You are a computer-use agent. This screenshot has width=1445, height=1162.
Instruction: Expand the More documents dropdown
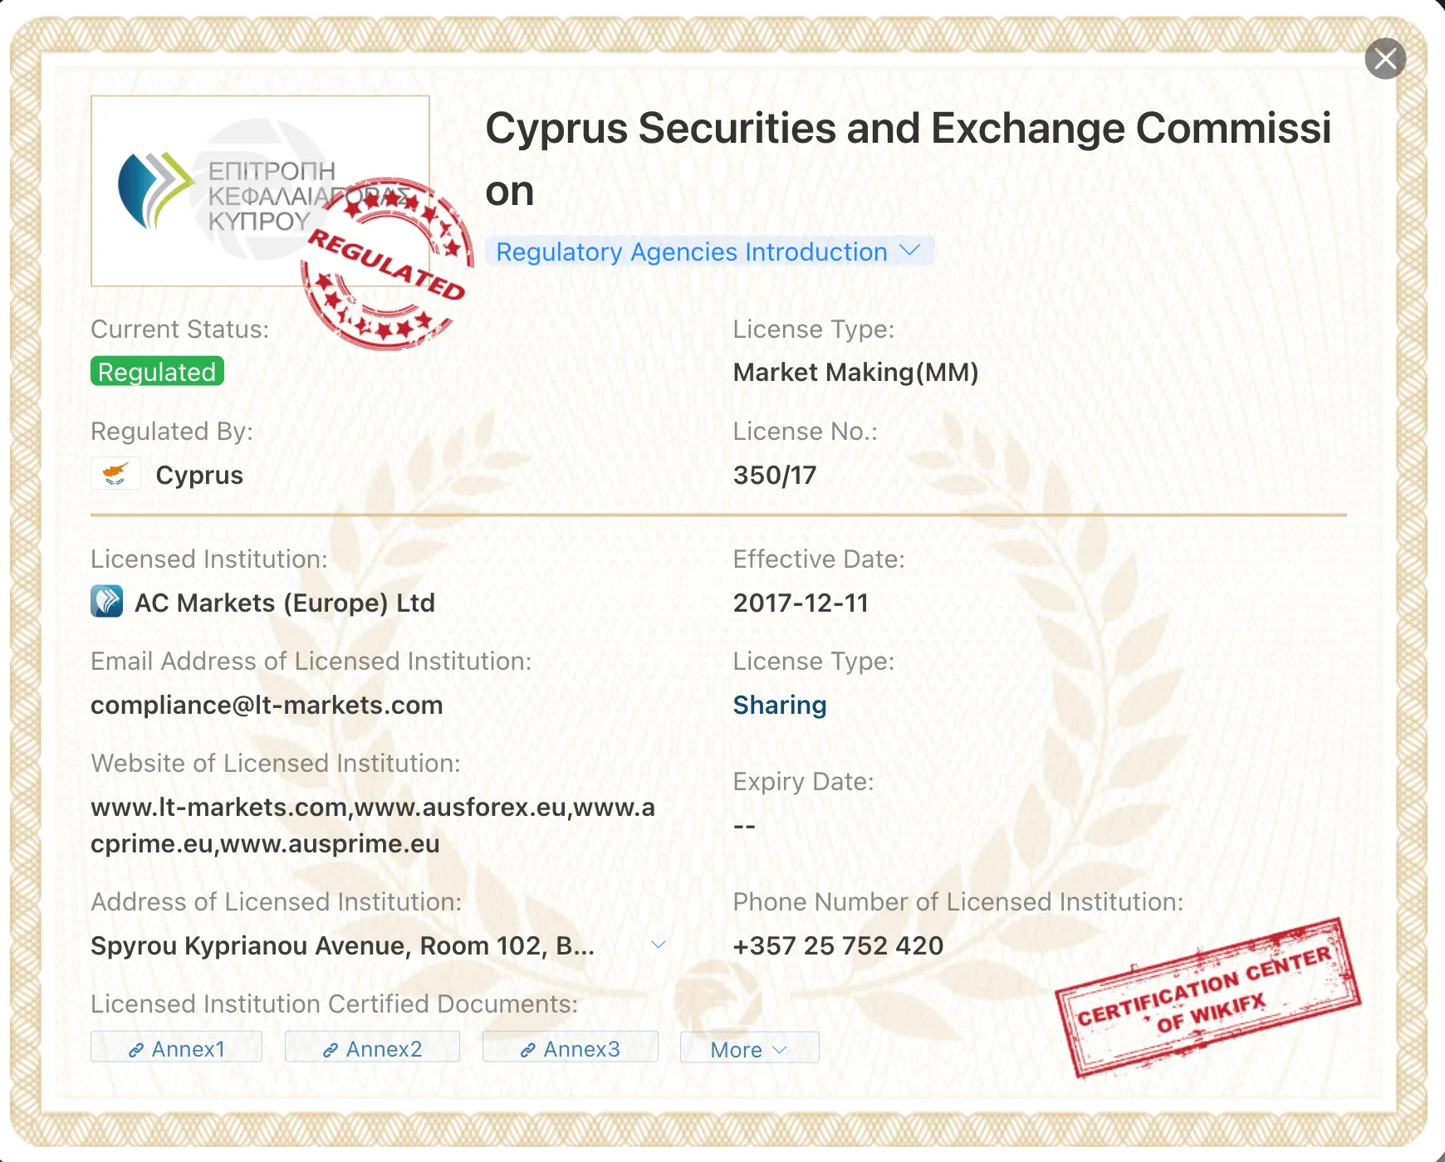[x=749, y=1049]
